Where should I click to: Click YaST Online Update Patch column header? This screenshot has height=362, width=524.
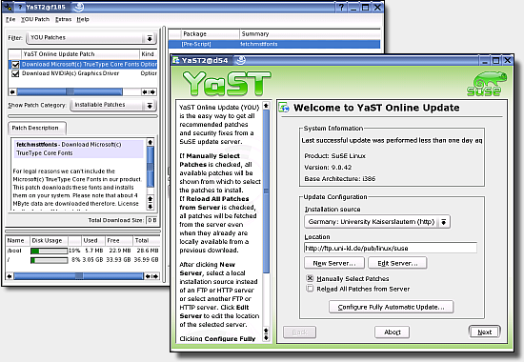(80, 53)
